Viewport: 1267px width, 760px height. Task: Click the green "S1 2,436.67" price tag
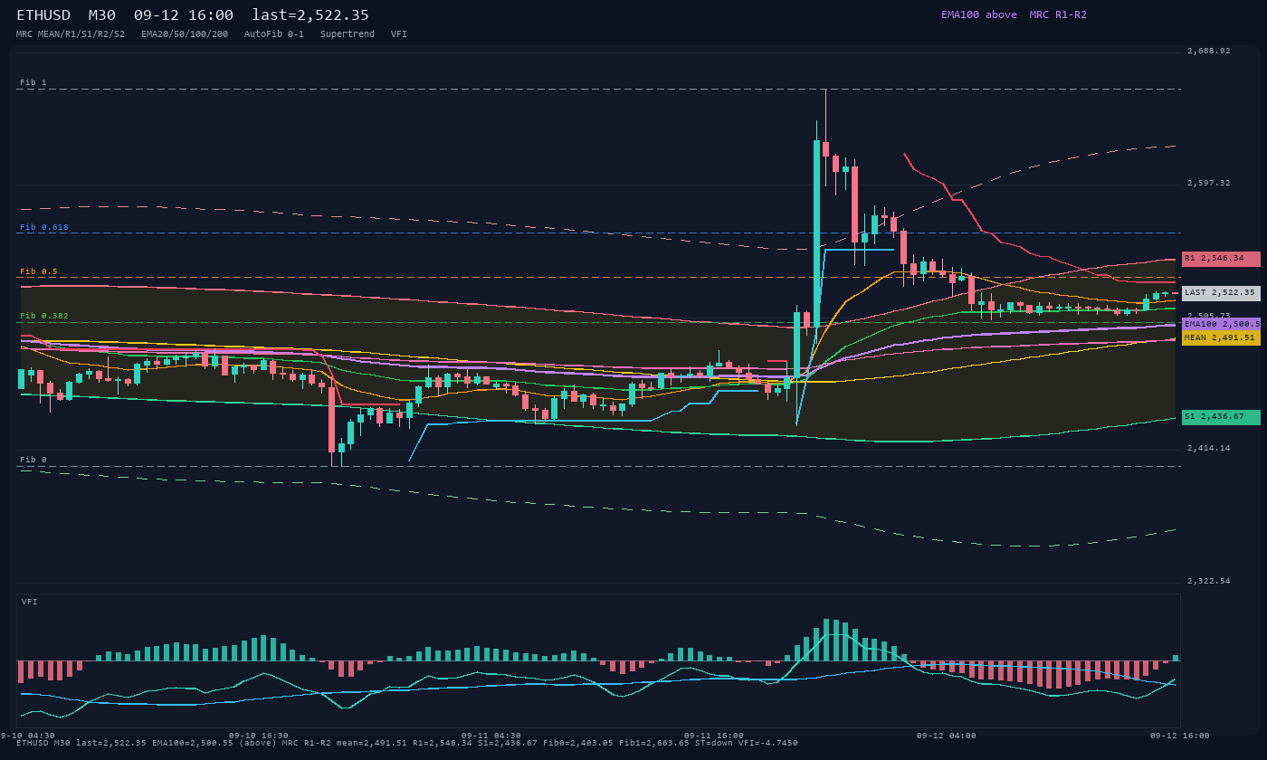tap(1221, 417)
